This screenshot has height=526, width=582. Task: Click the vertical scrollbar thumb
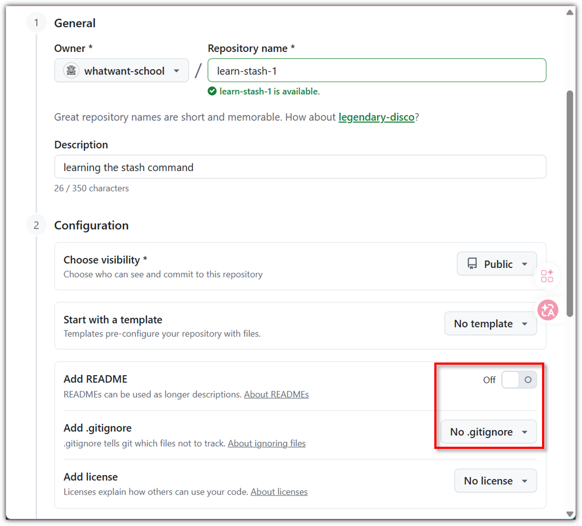click(x=570, y=203)
